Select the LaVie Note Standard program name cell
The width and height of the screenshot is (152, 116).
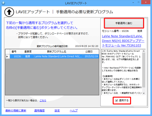pyautogui.click(x=58, y=56)
